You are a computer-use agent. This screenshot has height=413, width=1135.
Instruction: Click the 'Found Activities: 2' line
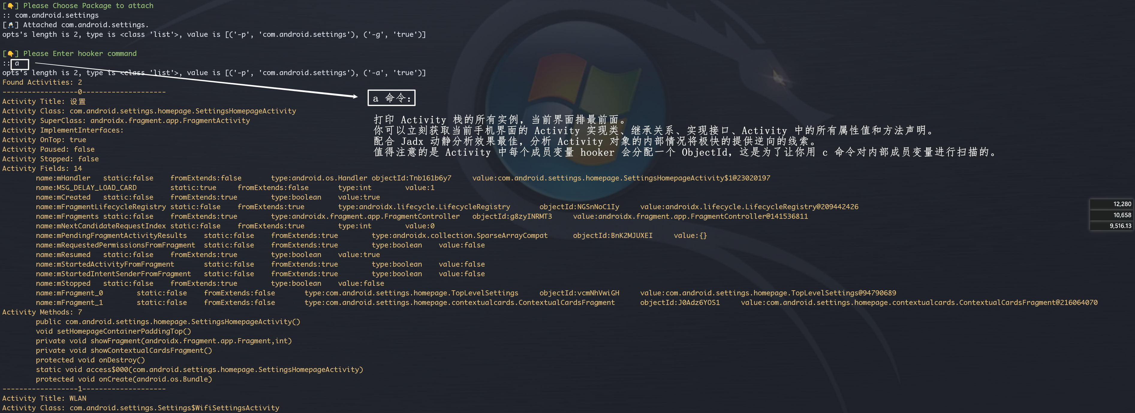click(x=42, y=82)
